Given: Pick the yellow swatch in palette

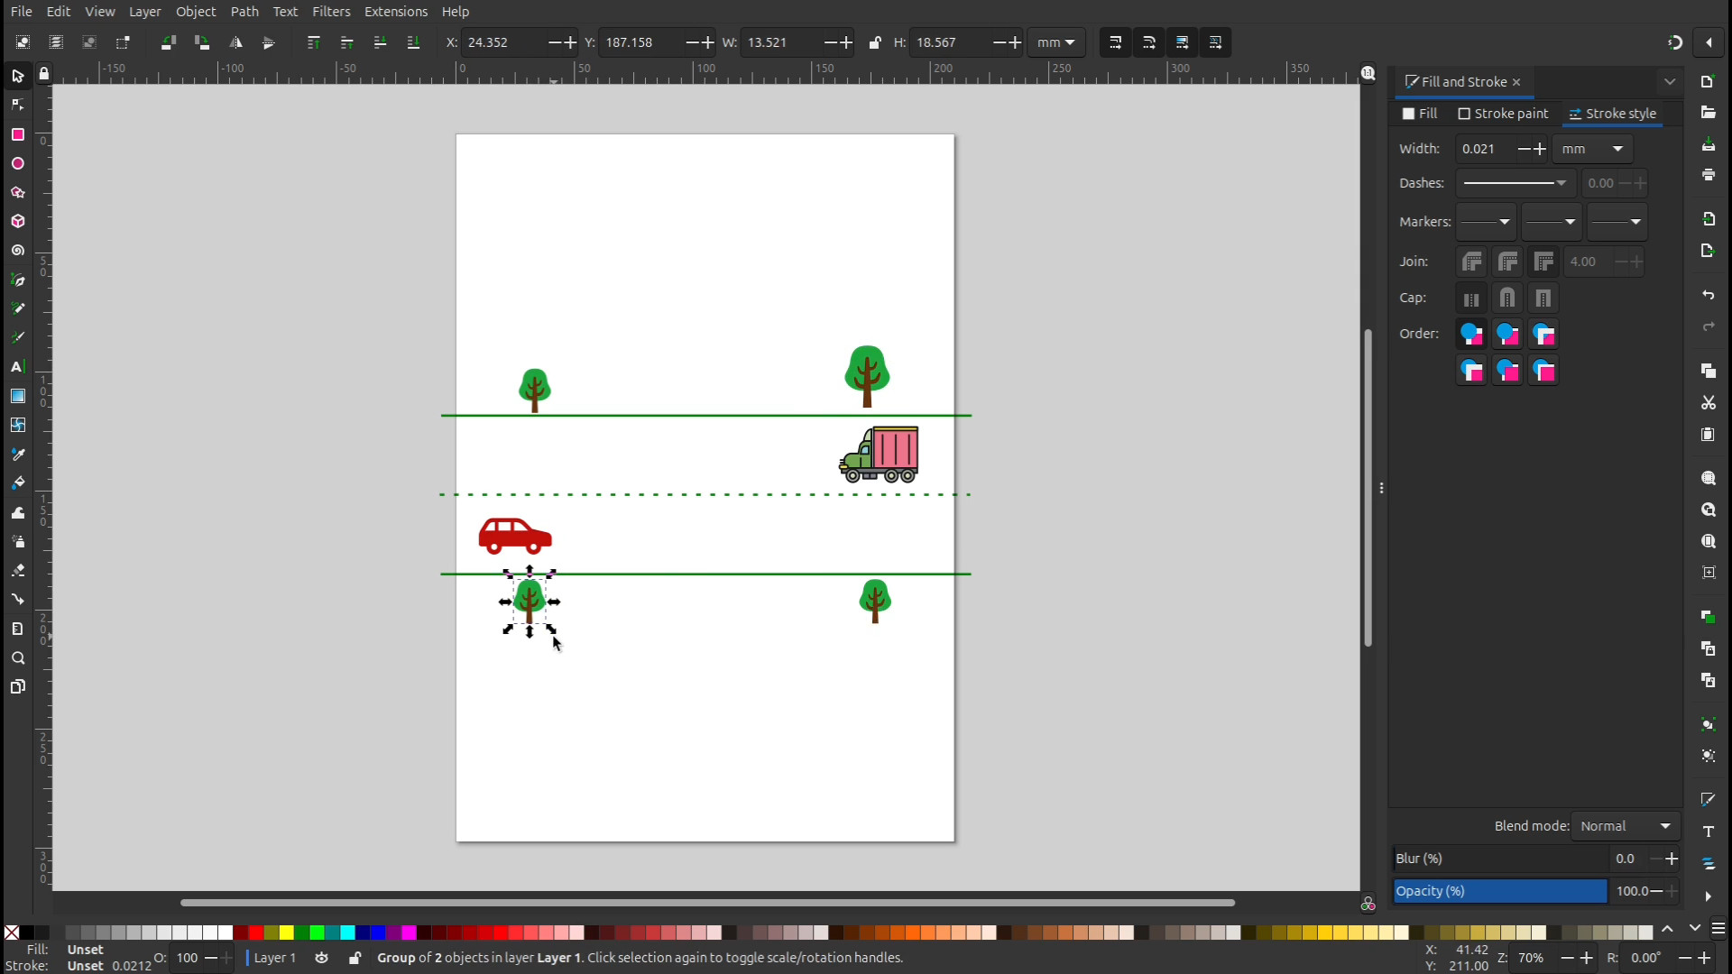Looking at the screenshot, I should tap(287, 933).
